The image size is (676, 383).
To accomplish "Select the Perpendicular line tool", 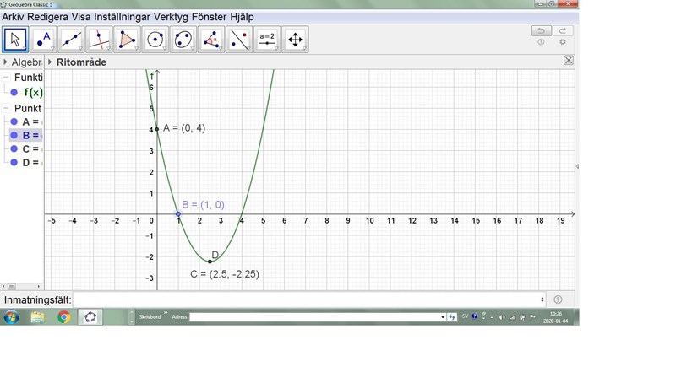I will pos(100,39).
